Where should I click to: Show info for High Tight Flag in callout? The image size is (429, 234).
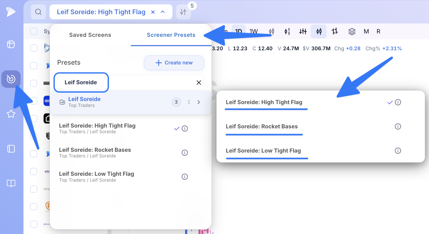pos(398,102)
